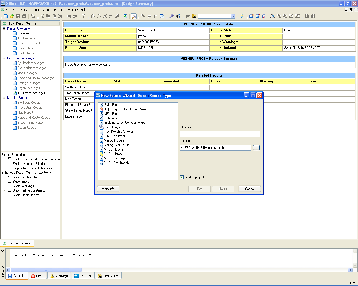
Task: Open the toolbar search combo box dropdown
Action: click(x=233, y=16)
